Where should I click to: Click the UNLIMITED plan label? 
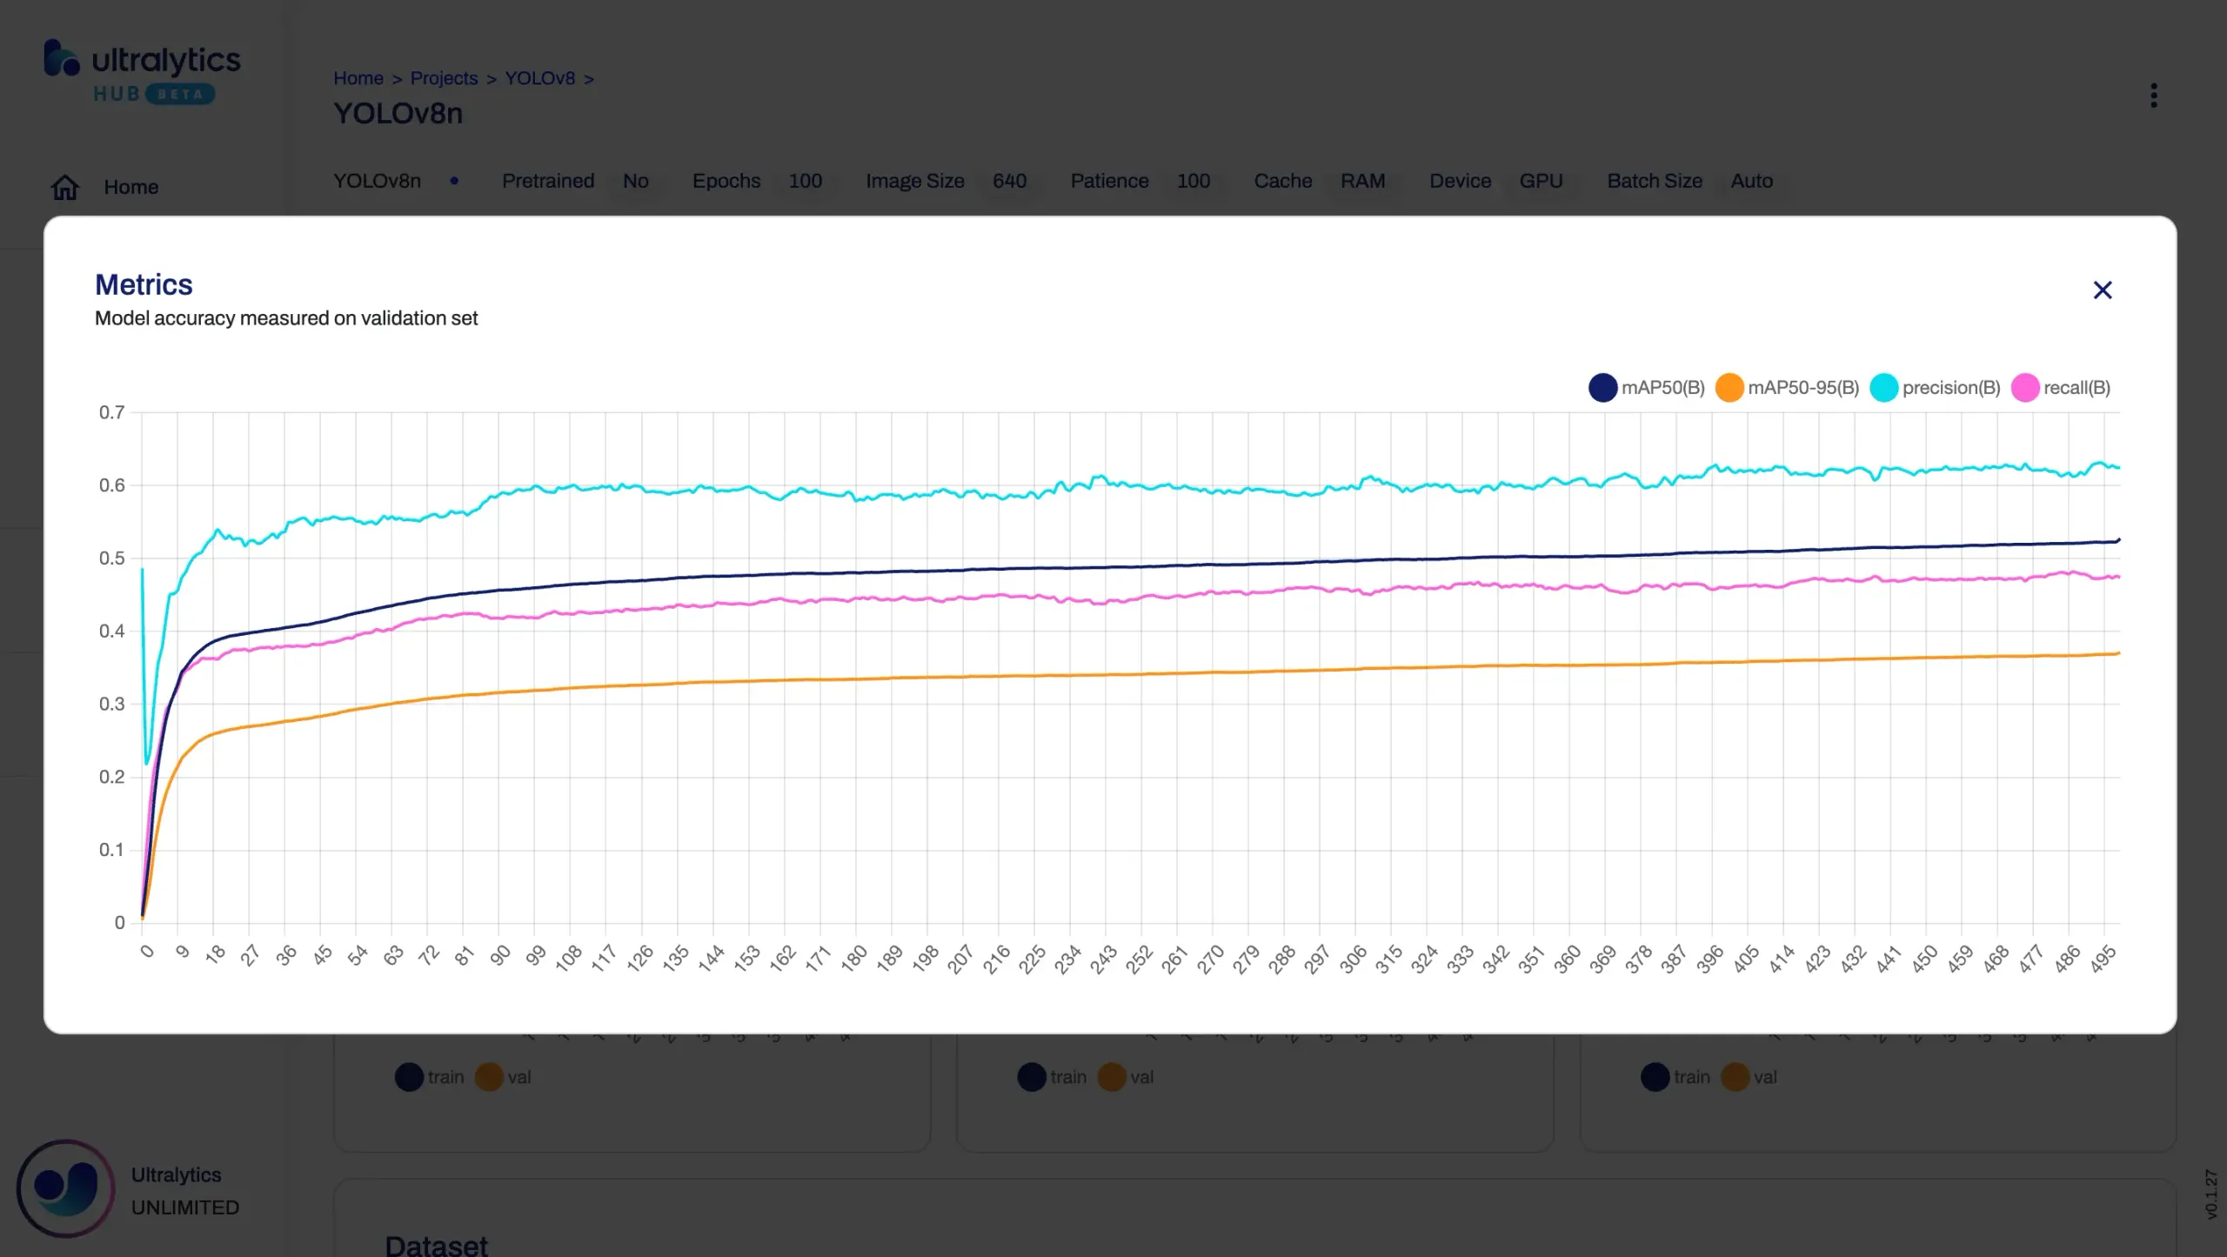point(185,1207)
